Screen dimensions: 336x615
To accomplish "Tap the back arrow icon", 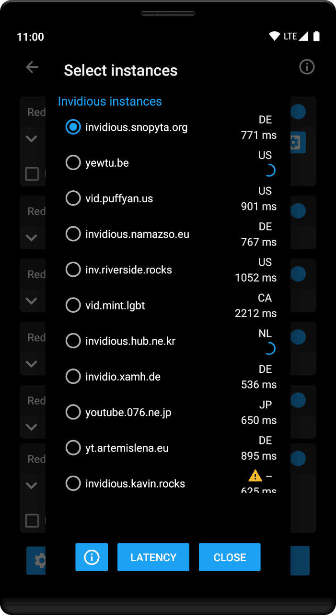I will click(32, 67).
